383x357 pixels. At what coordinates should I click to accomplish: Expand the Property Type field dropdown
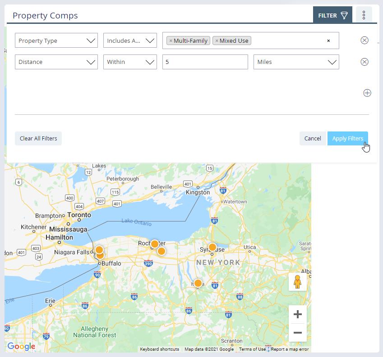pos(56,41)
